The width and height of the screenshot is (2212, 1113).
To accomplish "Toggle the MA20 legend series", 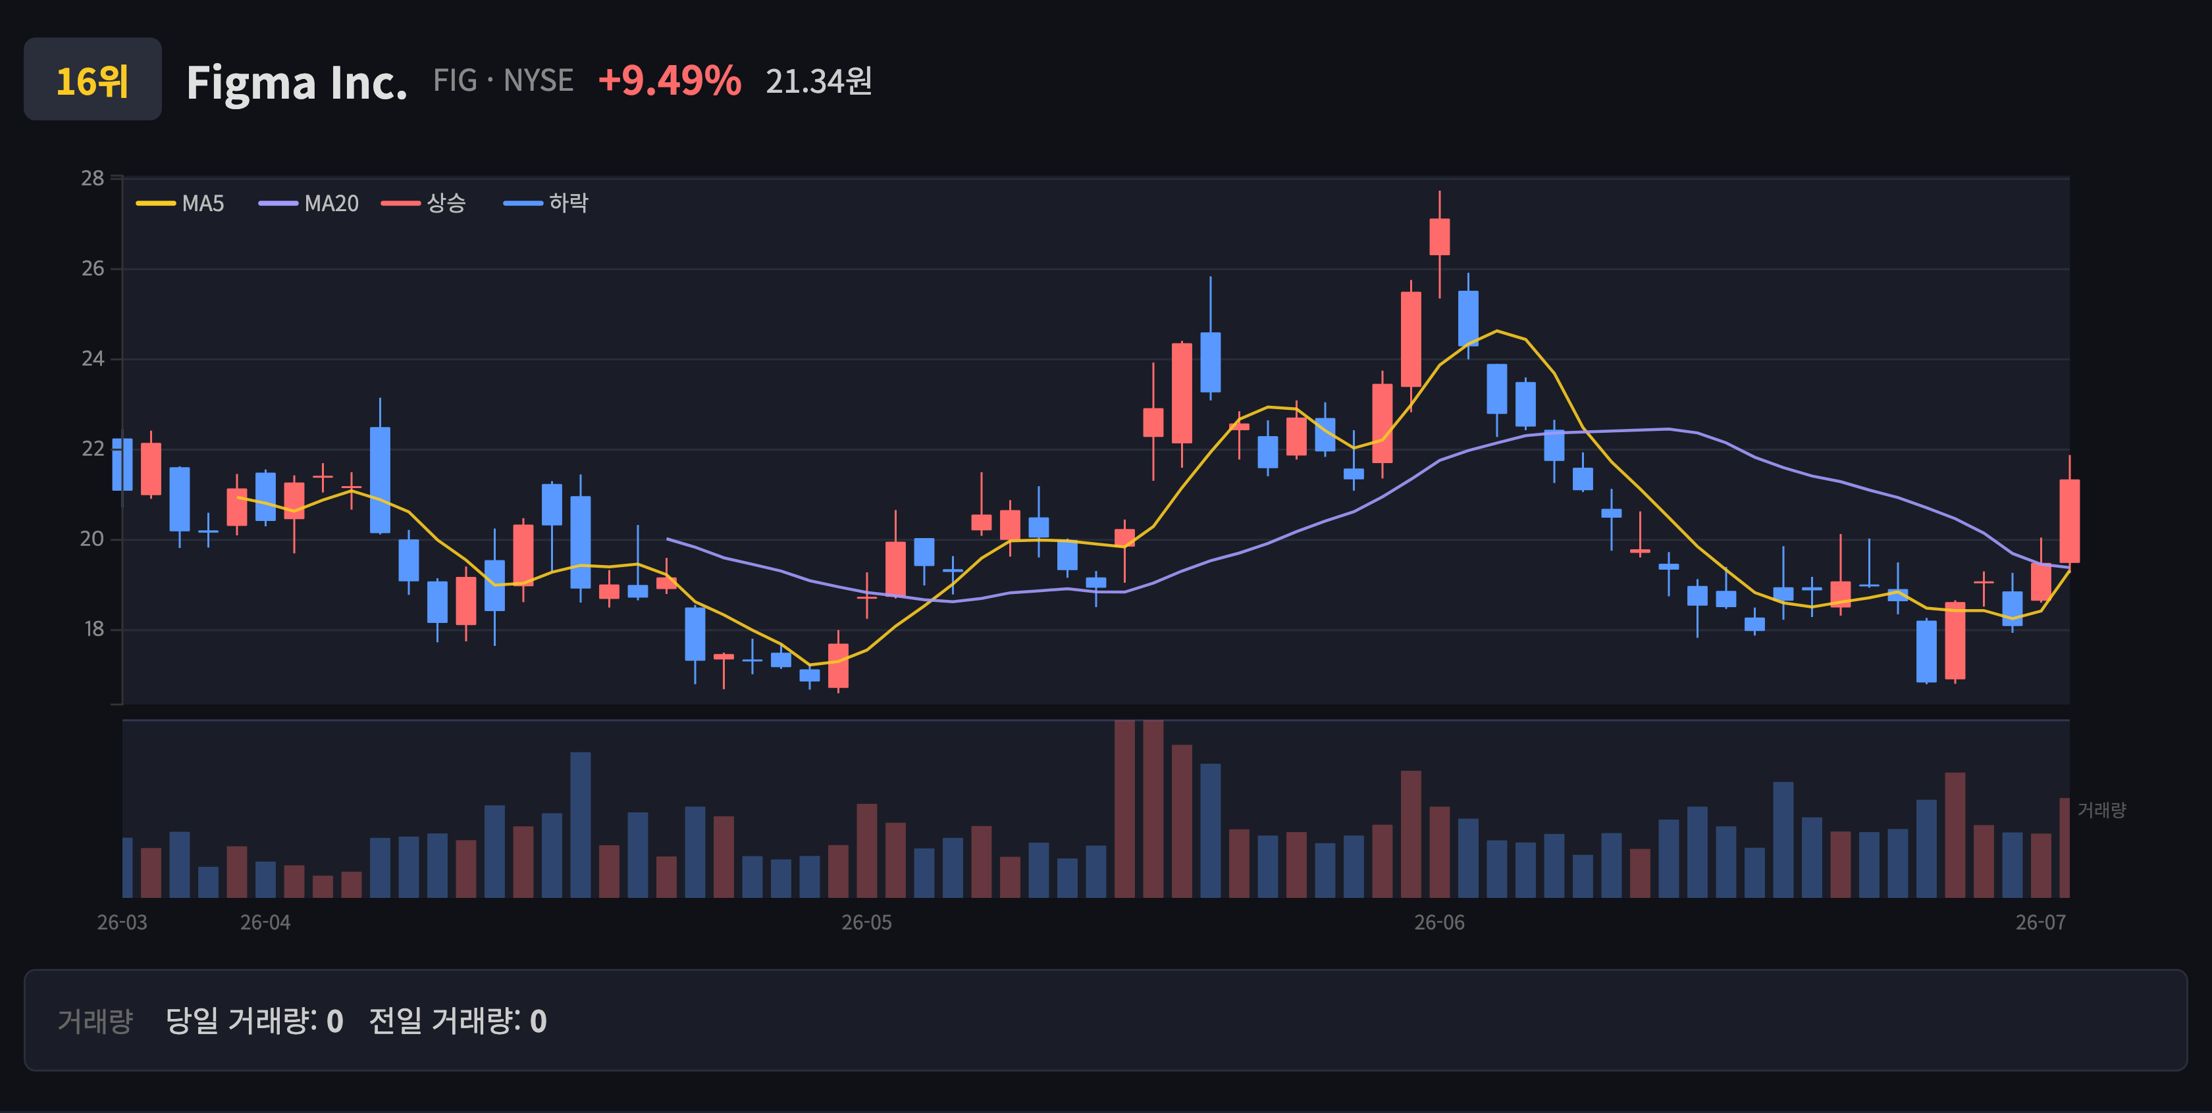I will pos(308,203).
